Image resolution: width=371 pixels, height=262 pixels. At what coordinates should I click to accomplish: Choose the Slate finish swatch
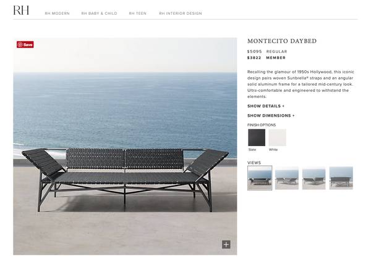[257, 137]
